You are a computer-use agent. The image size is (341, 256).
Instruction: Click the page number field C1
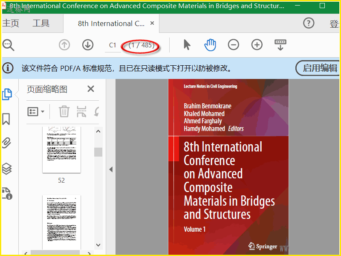click(x=113, y=45)
